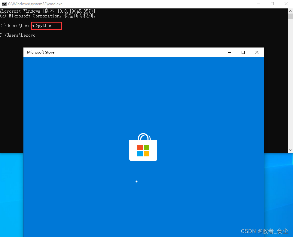Viewport: 293px width, 237px height.
Task: Minimize the cmd.exe window
Action: pyautogui.click(x=259, y=4)
